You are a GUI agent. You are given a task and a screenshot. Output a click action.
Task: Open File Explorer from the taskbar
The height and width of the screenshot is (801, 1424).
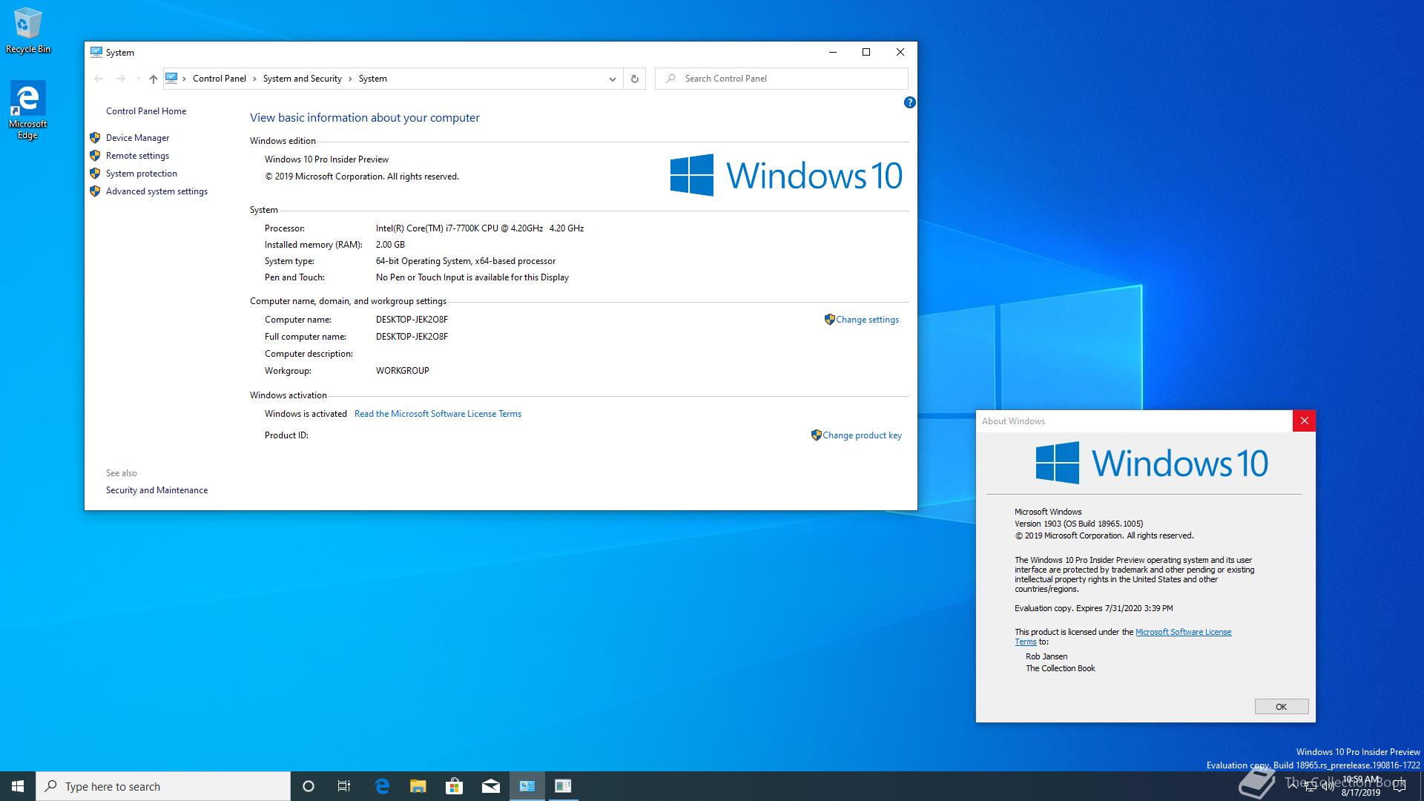418,785
